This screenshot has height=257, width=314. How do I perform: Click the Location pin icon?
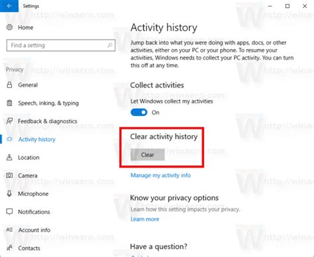9,157
